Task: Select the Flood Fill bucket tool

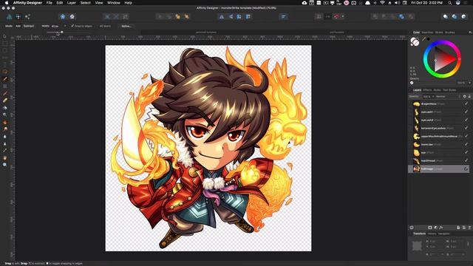Action: pos(5,108)
